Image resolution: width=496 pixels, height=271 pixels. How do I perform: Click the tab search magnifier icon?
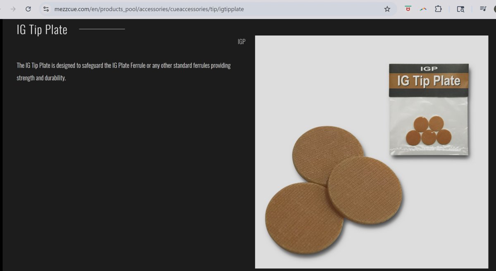coord(460,9)
